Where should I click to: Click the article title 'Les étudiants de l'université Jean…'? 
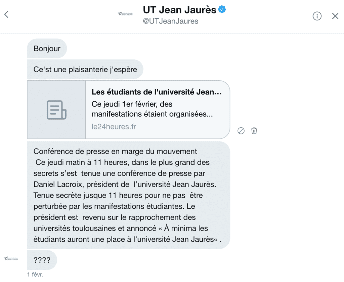[x=157, y=92]
